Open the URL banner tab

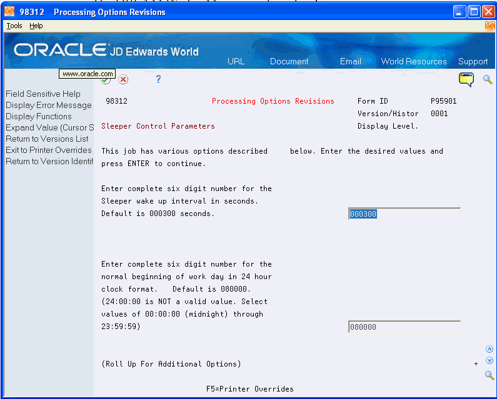(x=236, y=61)
